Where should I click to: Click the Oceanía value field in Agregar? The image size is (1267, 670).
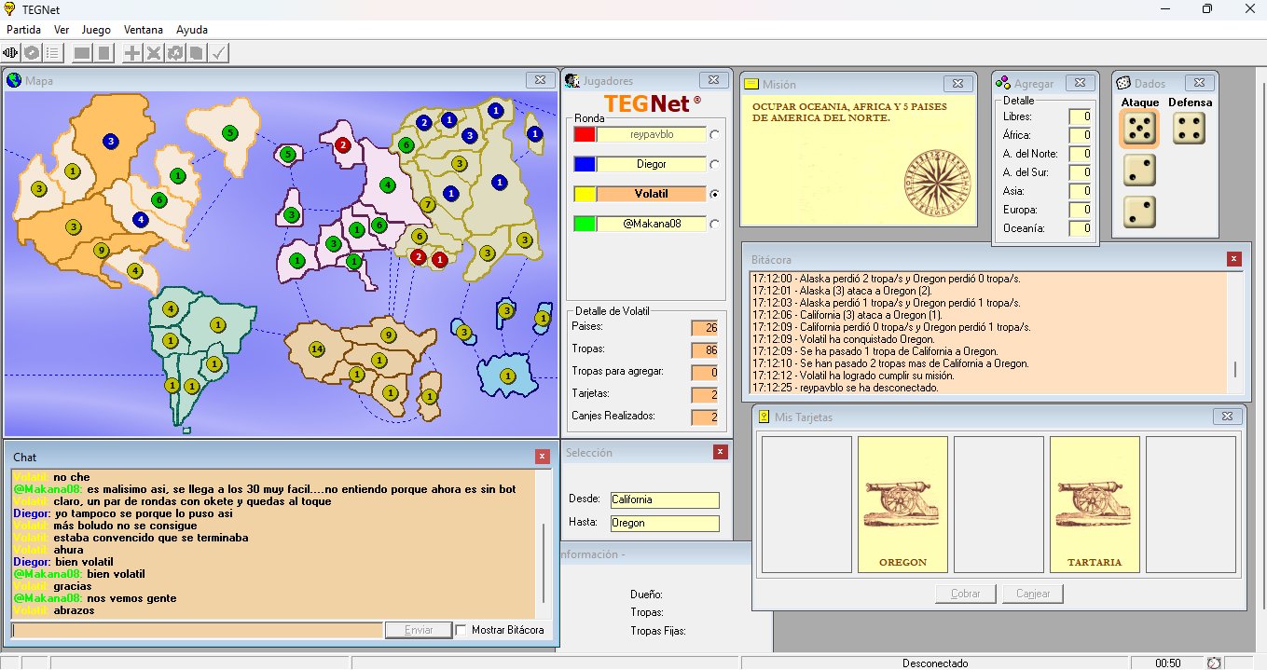1081,228
